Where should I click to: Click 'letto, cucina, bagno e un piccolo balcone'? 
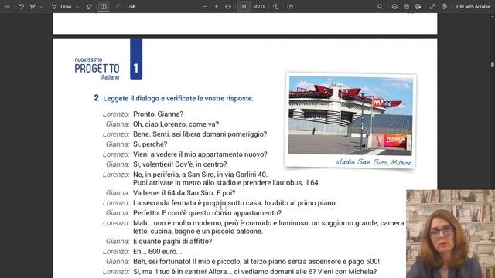point(198,232)
